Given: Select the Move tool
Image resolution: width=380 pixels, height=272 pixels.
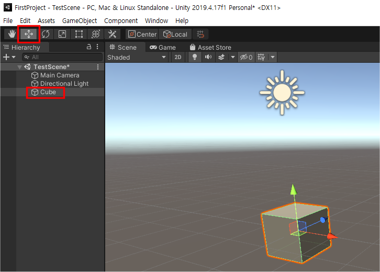Looking at the screenshot, I should [x=29, y=34].
